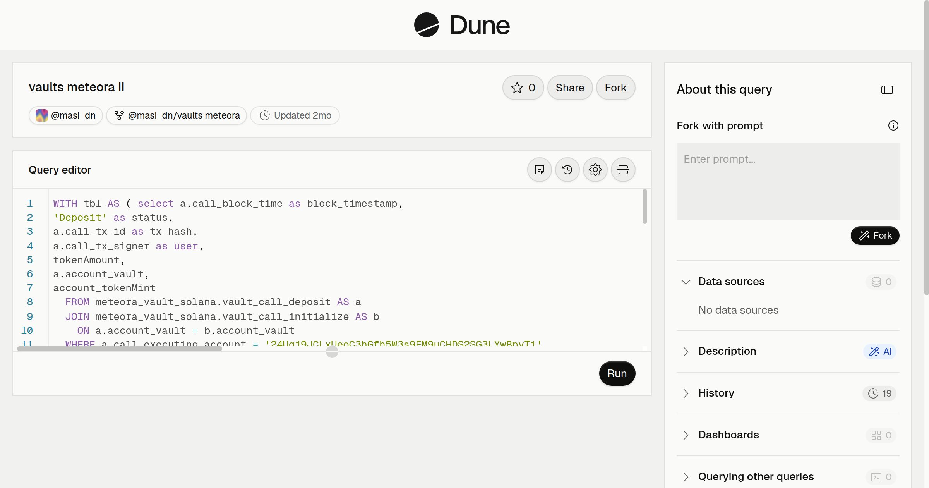Click the Fork with prompt info icon
The width and height of the screenshot is (929, 488).
click(893, 125)
